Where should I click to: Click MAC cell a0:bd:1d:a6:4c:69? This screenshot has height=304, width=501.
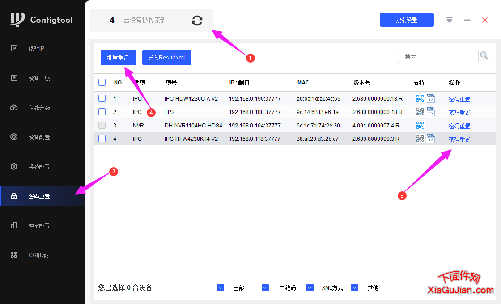click(318, 99)
